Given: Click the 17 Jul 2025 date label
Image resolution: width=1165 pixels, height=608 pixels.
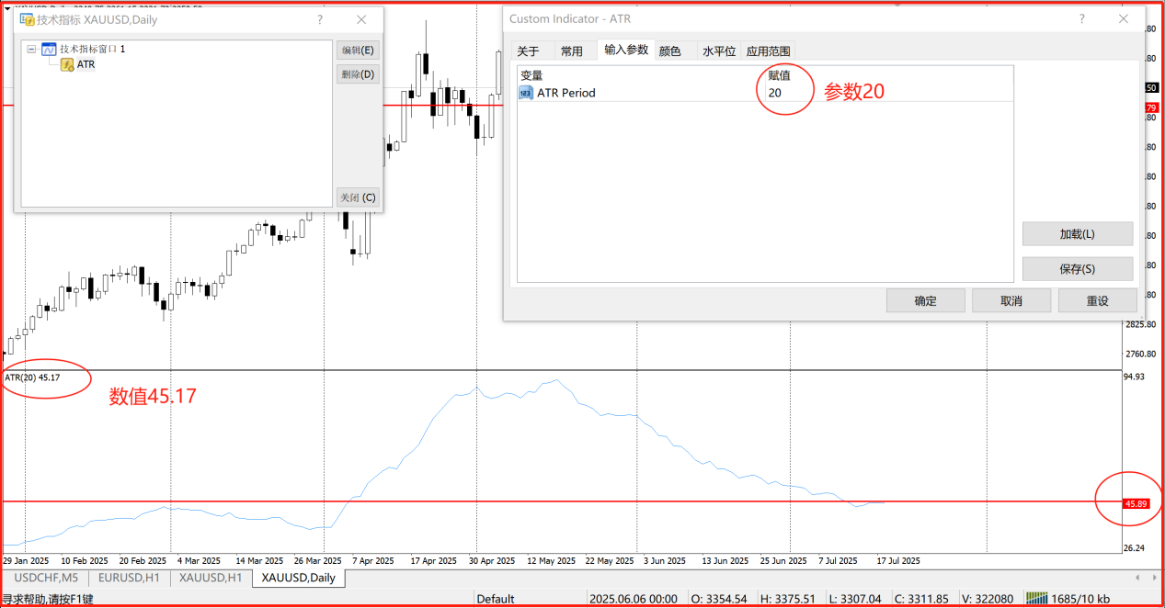Looking at the screenshot, I should coord(898,560).
